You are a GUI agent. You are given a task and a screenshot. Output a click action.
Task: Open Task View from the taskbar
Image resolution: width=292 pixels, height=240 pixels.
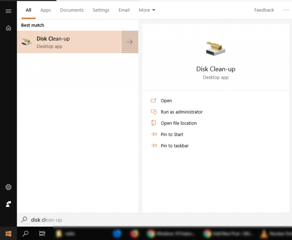(42, 234)
